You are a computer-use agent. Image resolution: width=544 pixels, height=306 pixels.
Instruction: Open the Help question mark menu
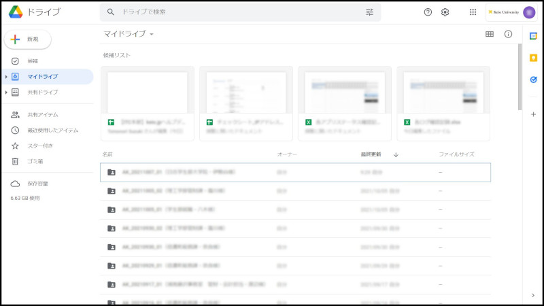pyautogui.click(x=428, y=12)
